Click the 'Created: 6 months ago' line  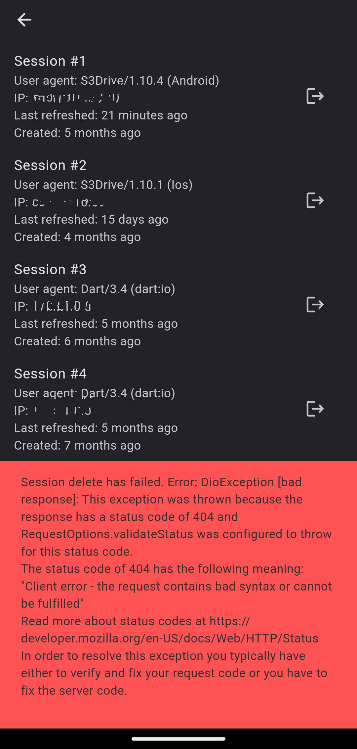click(77, 341)
